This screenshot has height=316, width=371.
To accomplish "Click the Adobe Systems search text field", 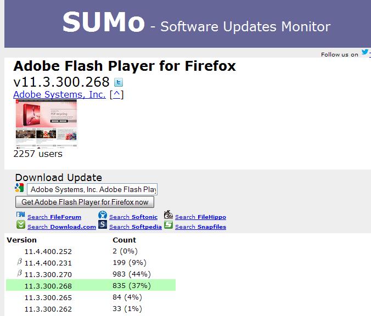I will 92,189.
